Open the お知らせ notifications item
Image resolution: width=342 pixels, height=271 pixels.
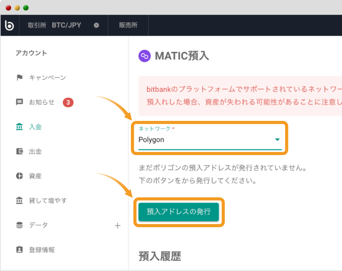(42, 102)
